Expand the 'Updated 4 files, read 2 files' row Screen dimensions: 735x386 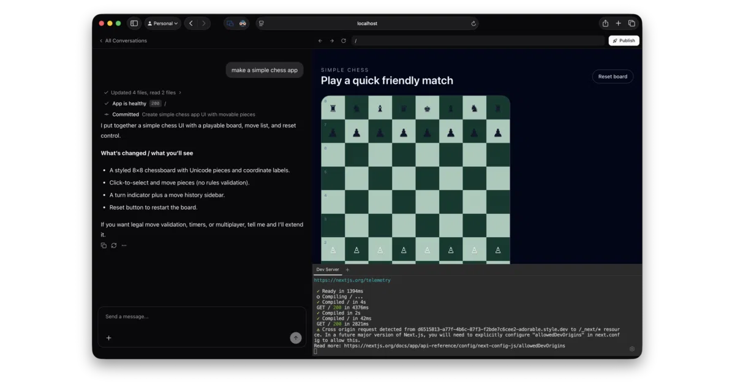pos(143,93)
